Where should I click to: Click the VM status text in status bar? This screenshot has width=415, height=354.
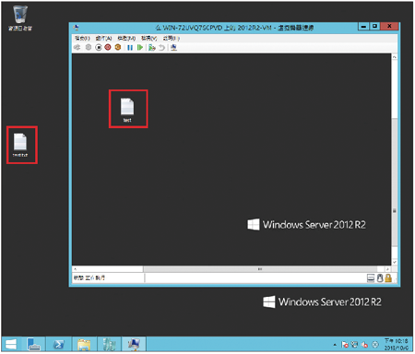[89, 277]
